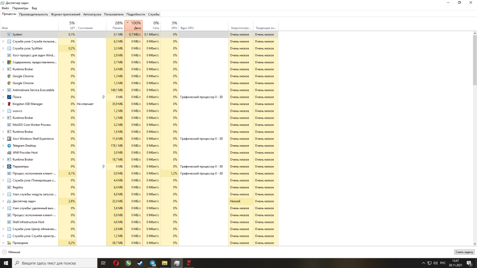Sort by the Сеть column header
The height and width of the screenshot is (268, 477).
click(x=152, y=25)
